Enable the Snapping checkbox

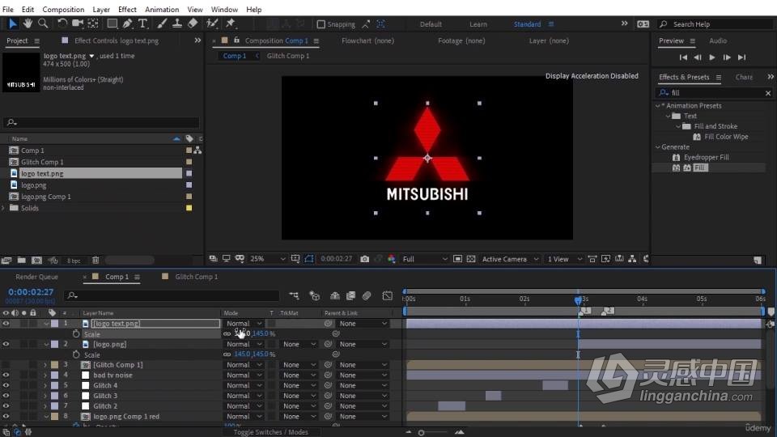(321, 23)
